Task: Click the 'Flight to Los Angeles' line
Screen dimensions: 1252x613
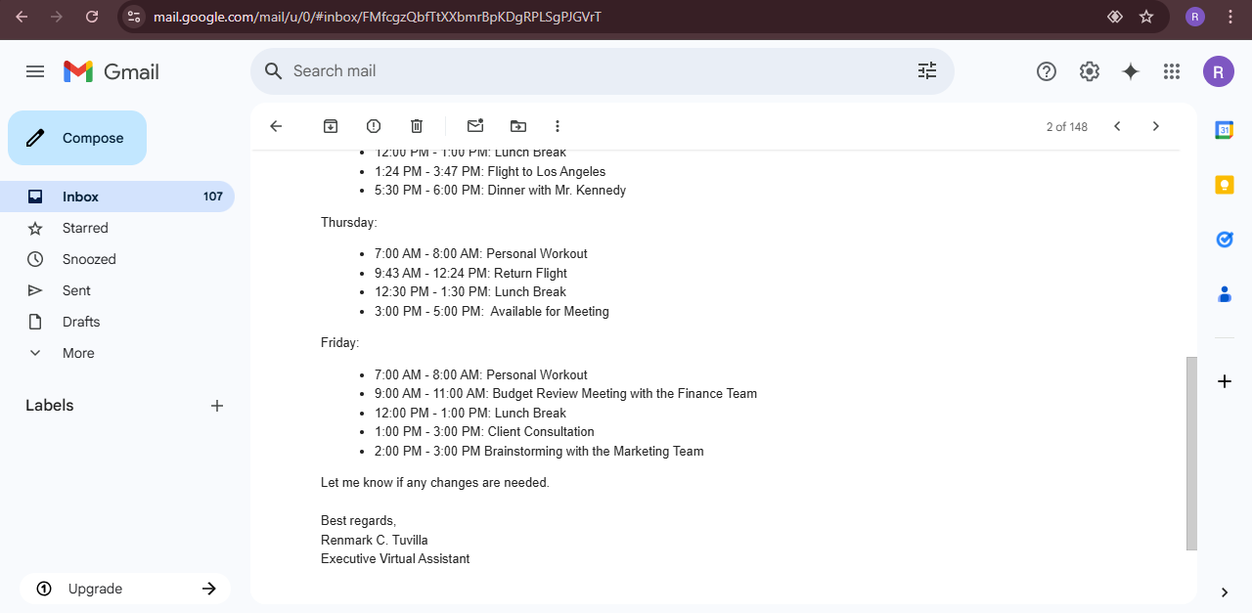Action: pyautogui.click(x=490, y=171)
